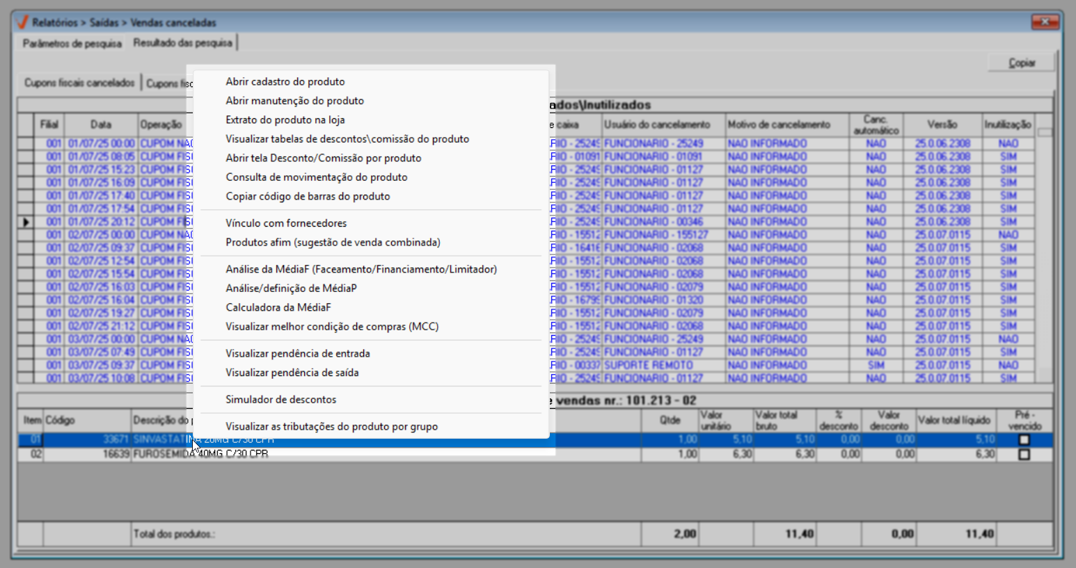Open Calculadora da MédiaF

[278, 307]
